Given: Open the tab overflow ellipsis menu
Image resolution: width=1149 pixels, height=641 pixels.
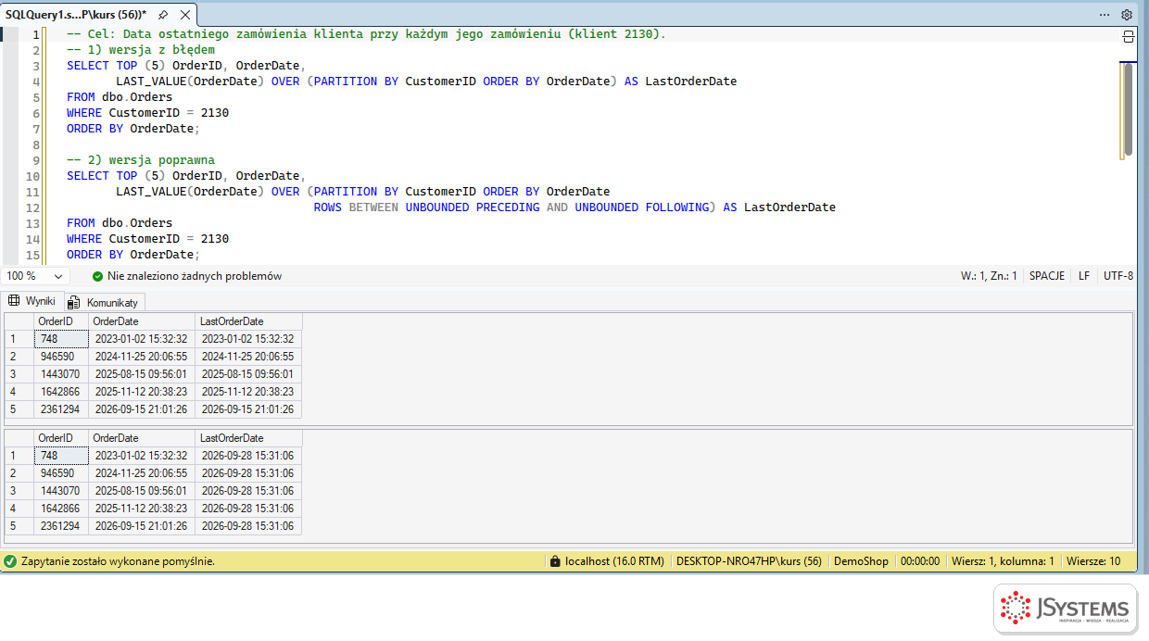Looking at the screenshot, I should coord(1105,15).
